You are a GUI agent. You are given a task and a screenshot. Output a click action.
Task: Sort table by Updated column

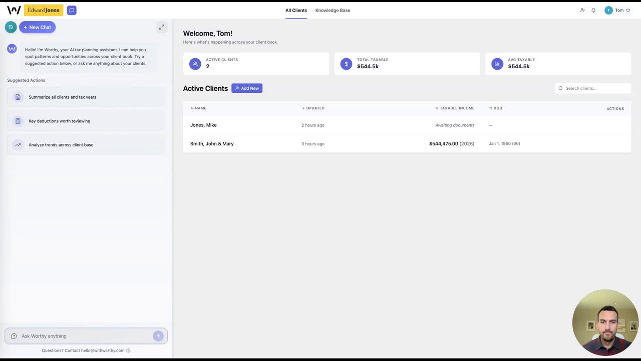[x=313, y=108]
